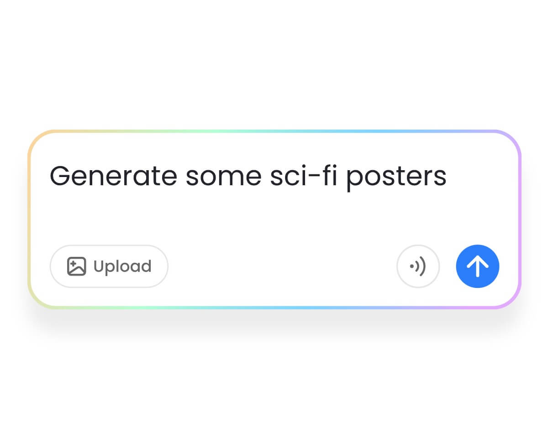Click the picture thumbnail glyph next to Upload
Image resolution: width=548 pixels, height=438 pixels.
[x=77, y=266]
